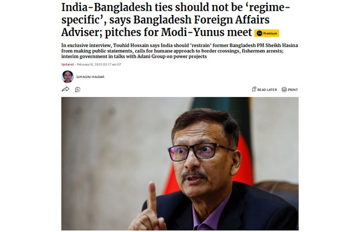359x232 pixels.
Task: Click the red Updated label
Action: pos(68,64)
